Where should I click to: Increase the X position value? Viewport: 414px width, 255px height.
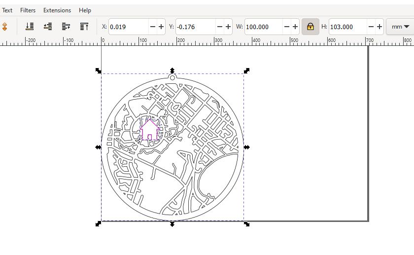(x=161, y=27)
